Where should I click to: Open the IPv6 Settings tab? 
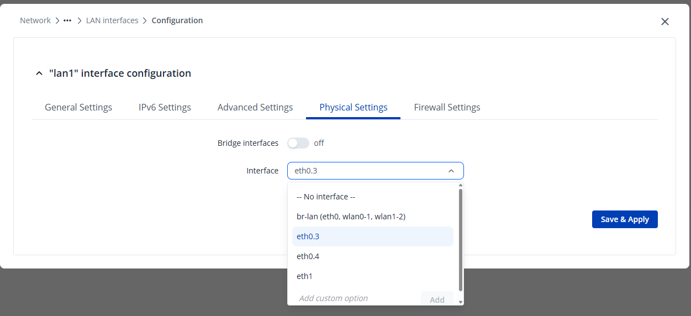(x=165, y=107)
